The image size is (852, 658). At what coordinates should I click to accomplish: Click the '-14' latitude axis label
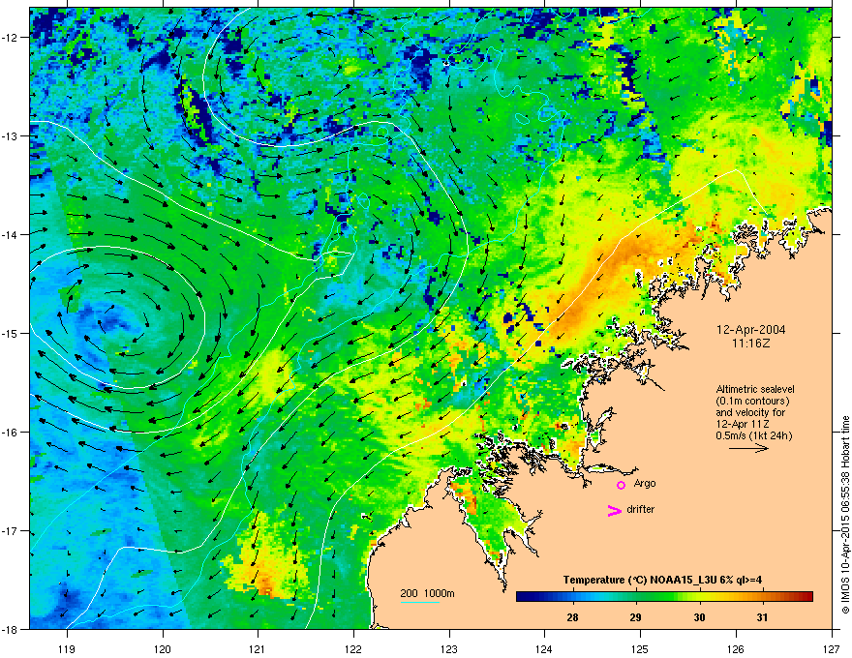(x=11, y=234)
